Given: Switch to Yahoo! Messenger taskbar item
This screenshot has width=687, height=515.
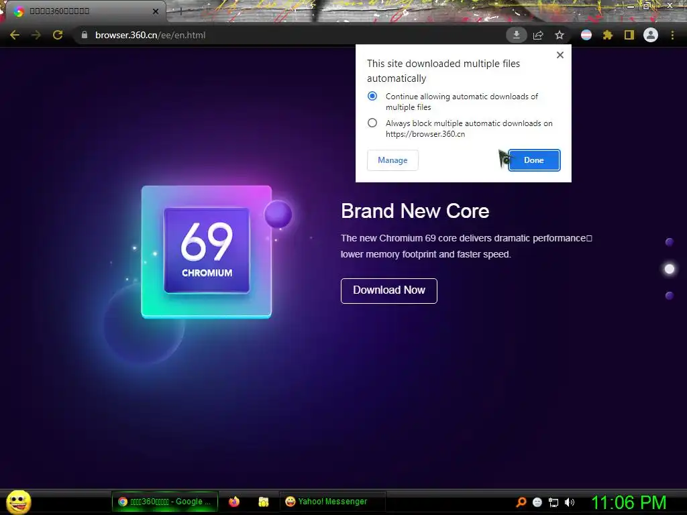Looking at the screenshot, I should pyautogui.click(x=332, y=502).
